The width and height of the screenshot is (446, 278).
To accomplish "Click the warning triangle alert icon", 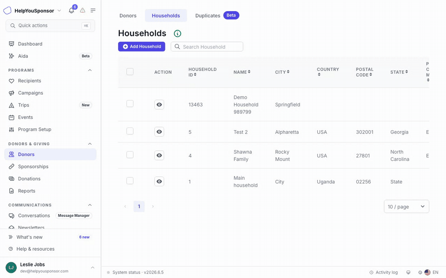I will point(83,11).
